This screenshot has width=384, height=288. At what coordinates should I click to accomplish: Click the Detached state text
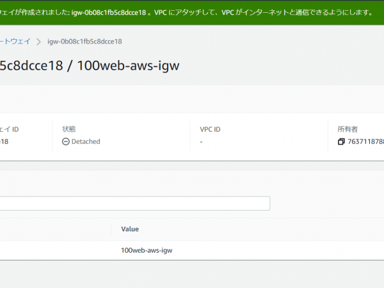tap(86, 141)
